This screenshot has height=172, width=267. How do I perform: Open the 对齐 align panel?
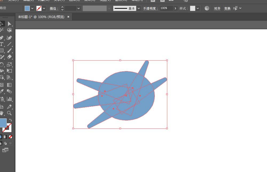tap(217, 8)
